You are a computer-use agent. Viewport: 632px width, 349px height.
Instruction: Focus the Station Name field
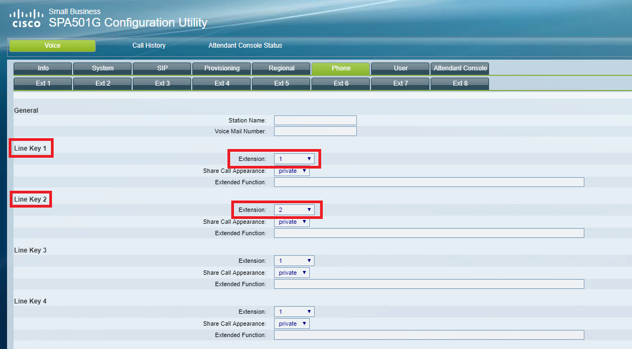[315, 120]
